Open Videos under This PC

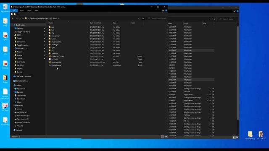(19, 109)
